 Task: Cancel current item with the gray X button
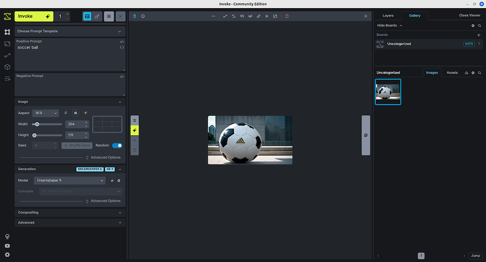click(x=120, y=16)
